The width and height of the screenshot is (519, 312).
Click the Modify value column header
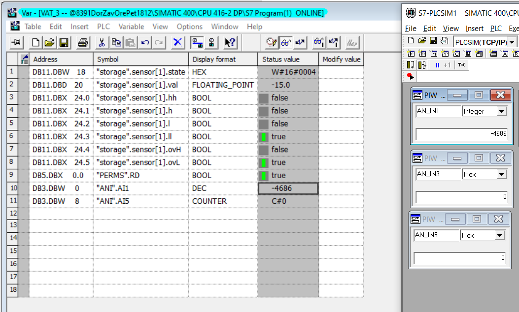341,59
